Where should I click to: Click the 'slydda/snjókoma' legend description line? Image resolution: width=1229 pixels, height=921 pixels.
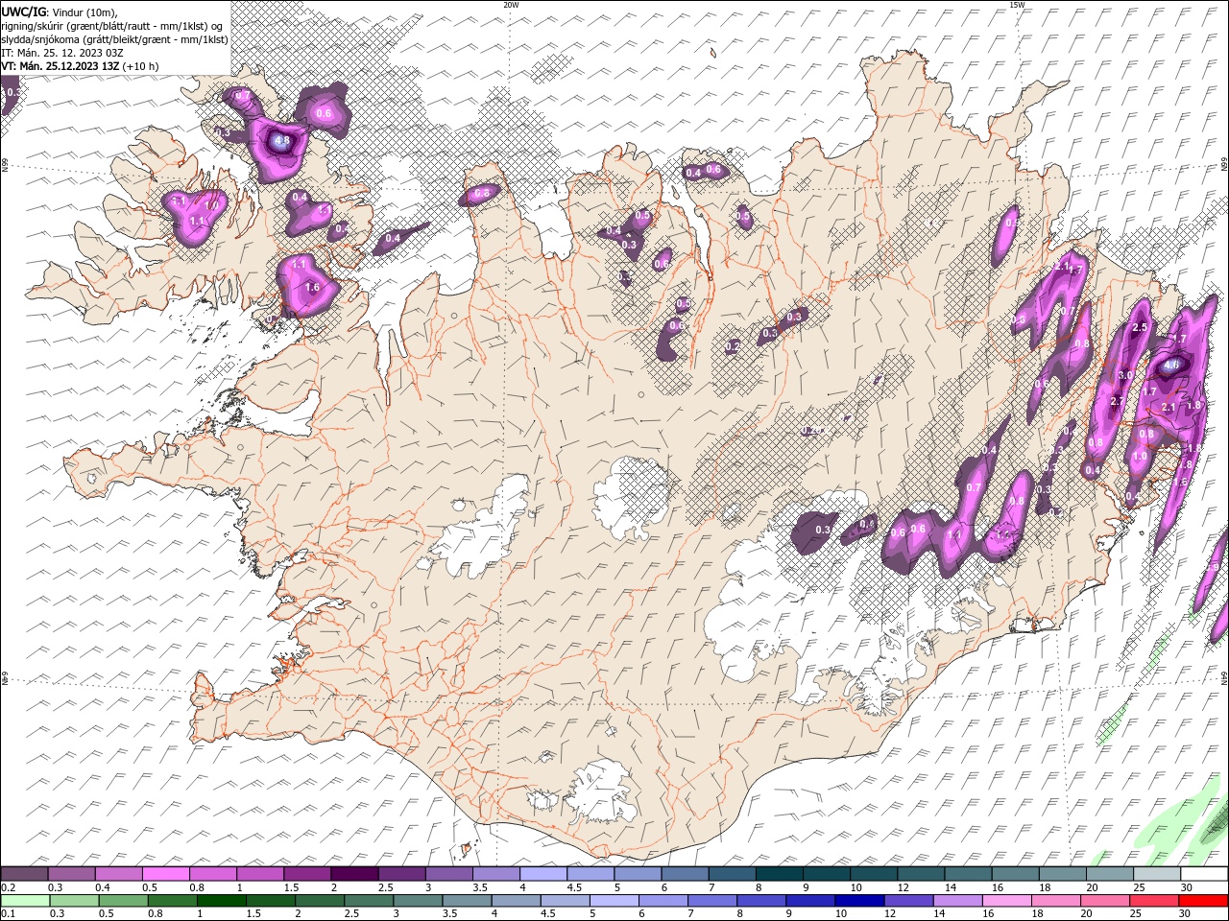coord(115,39)
